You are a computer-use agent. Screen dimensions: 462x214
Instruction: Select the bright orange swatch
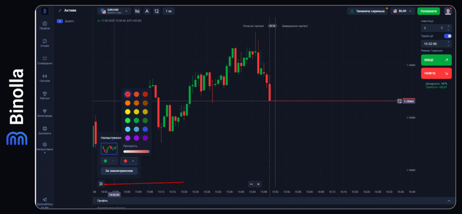(128, 103)
